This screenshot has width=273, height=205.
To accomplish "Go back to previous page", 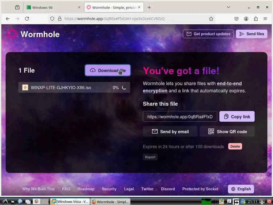I will pos(8,19).
